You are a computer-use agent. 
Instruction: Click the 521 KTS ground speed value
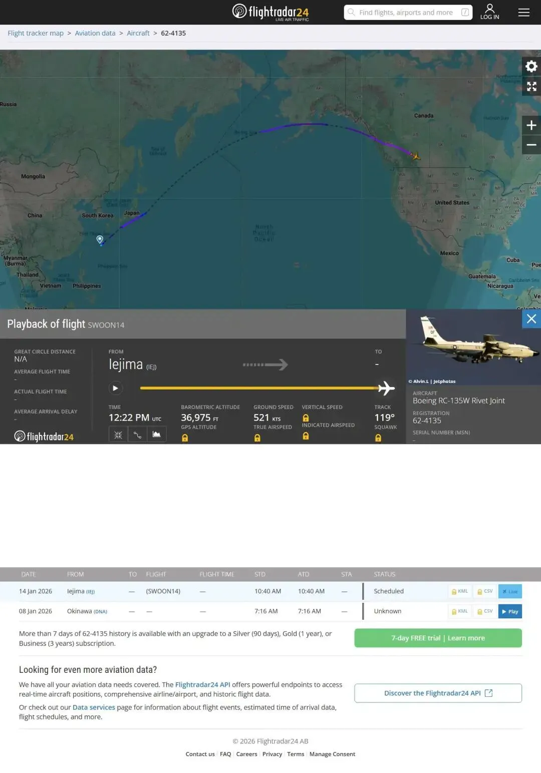267,418
